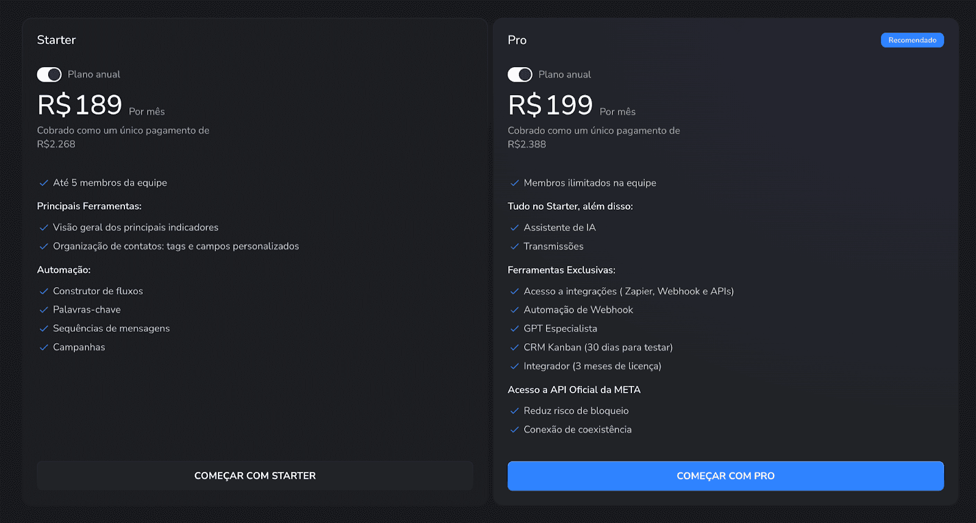Click the checkmark beside 'Automação de Webhook'
Image resolution: width=976 pixels, height=523 pixels.
pos(514,310)
